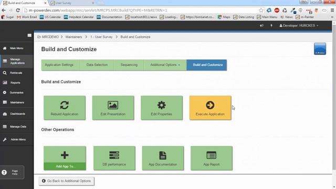Open the m-Painter bookmark
Viewport: 336px width, 189px height.
304,17
